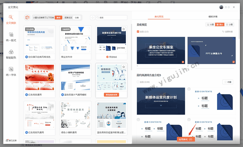Click the preview panel scrollbar
This screenshot has height=147, width=243.
(239, 29)
